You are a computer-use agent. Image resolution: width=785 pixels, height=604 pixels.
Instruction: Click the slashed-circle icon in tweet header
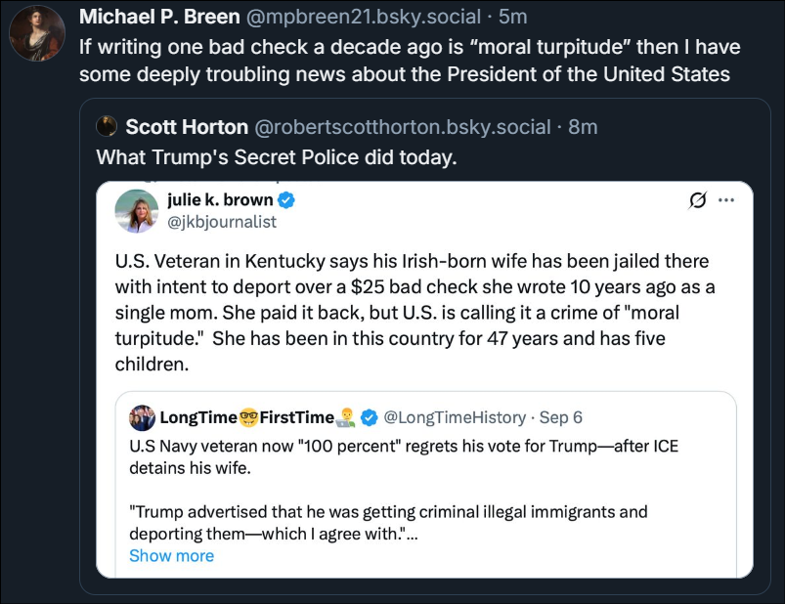pos(698,200)
